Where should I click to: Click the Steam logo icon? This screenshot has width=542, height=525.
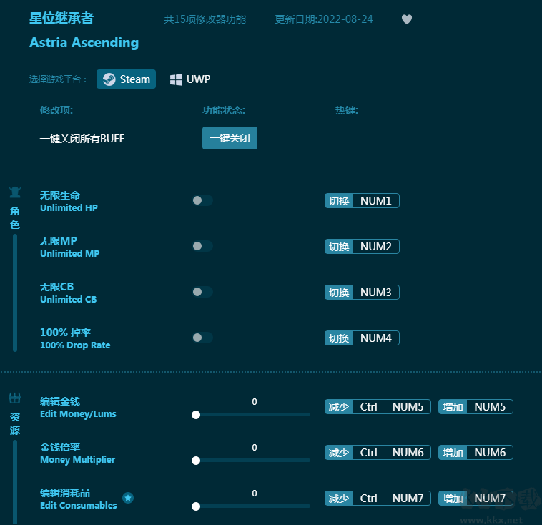point(109,79)
